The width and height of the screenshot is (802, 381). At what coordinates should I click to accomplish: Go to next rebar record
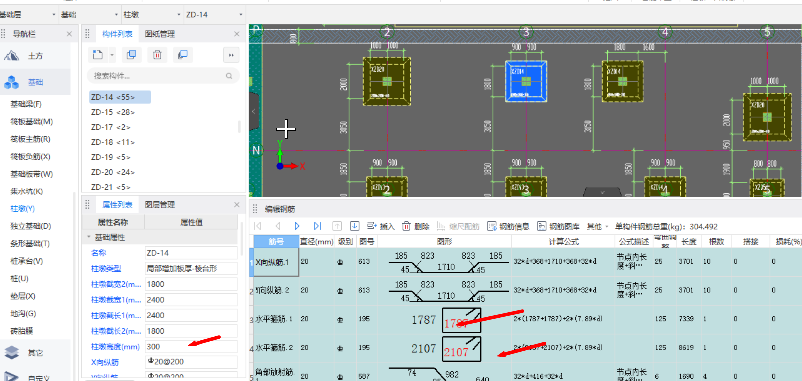point(297,226)
